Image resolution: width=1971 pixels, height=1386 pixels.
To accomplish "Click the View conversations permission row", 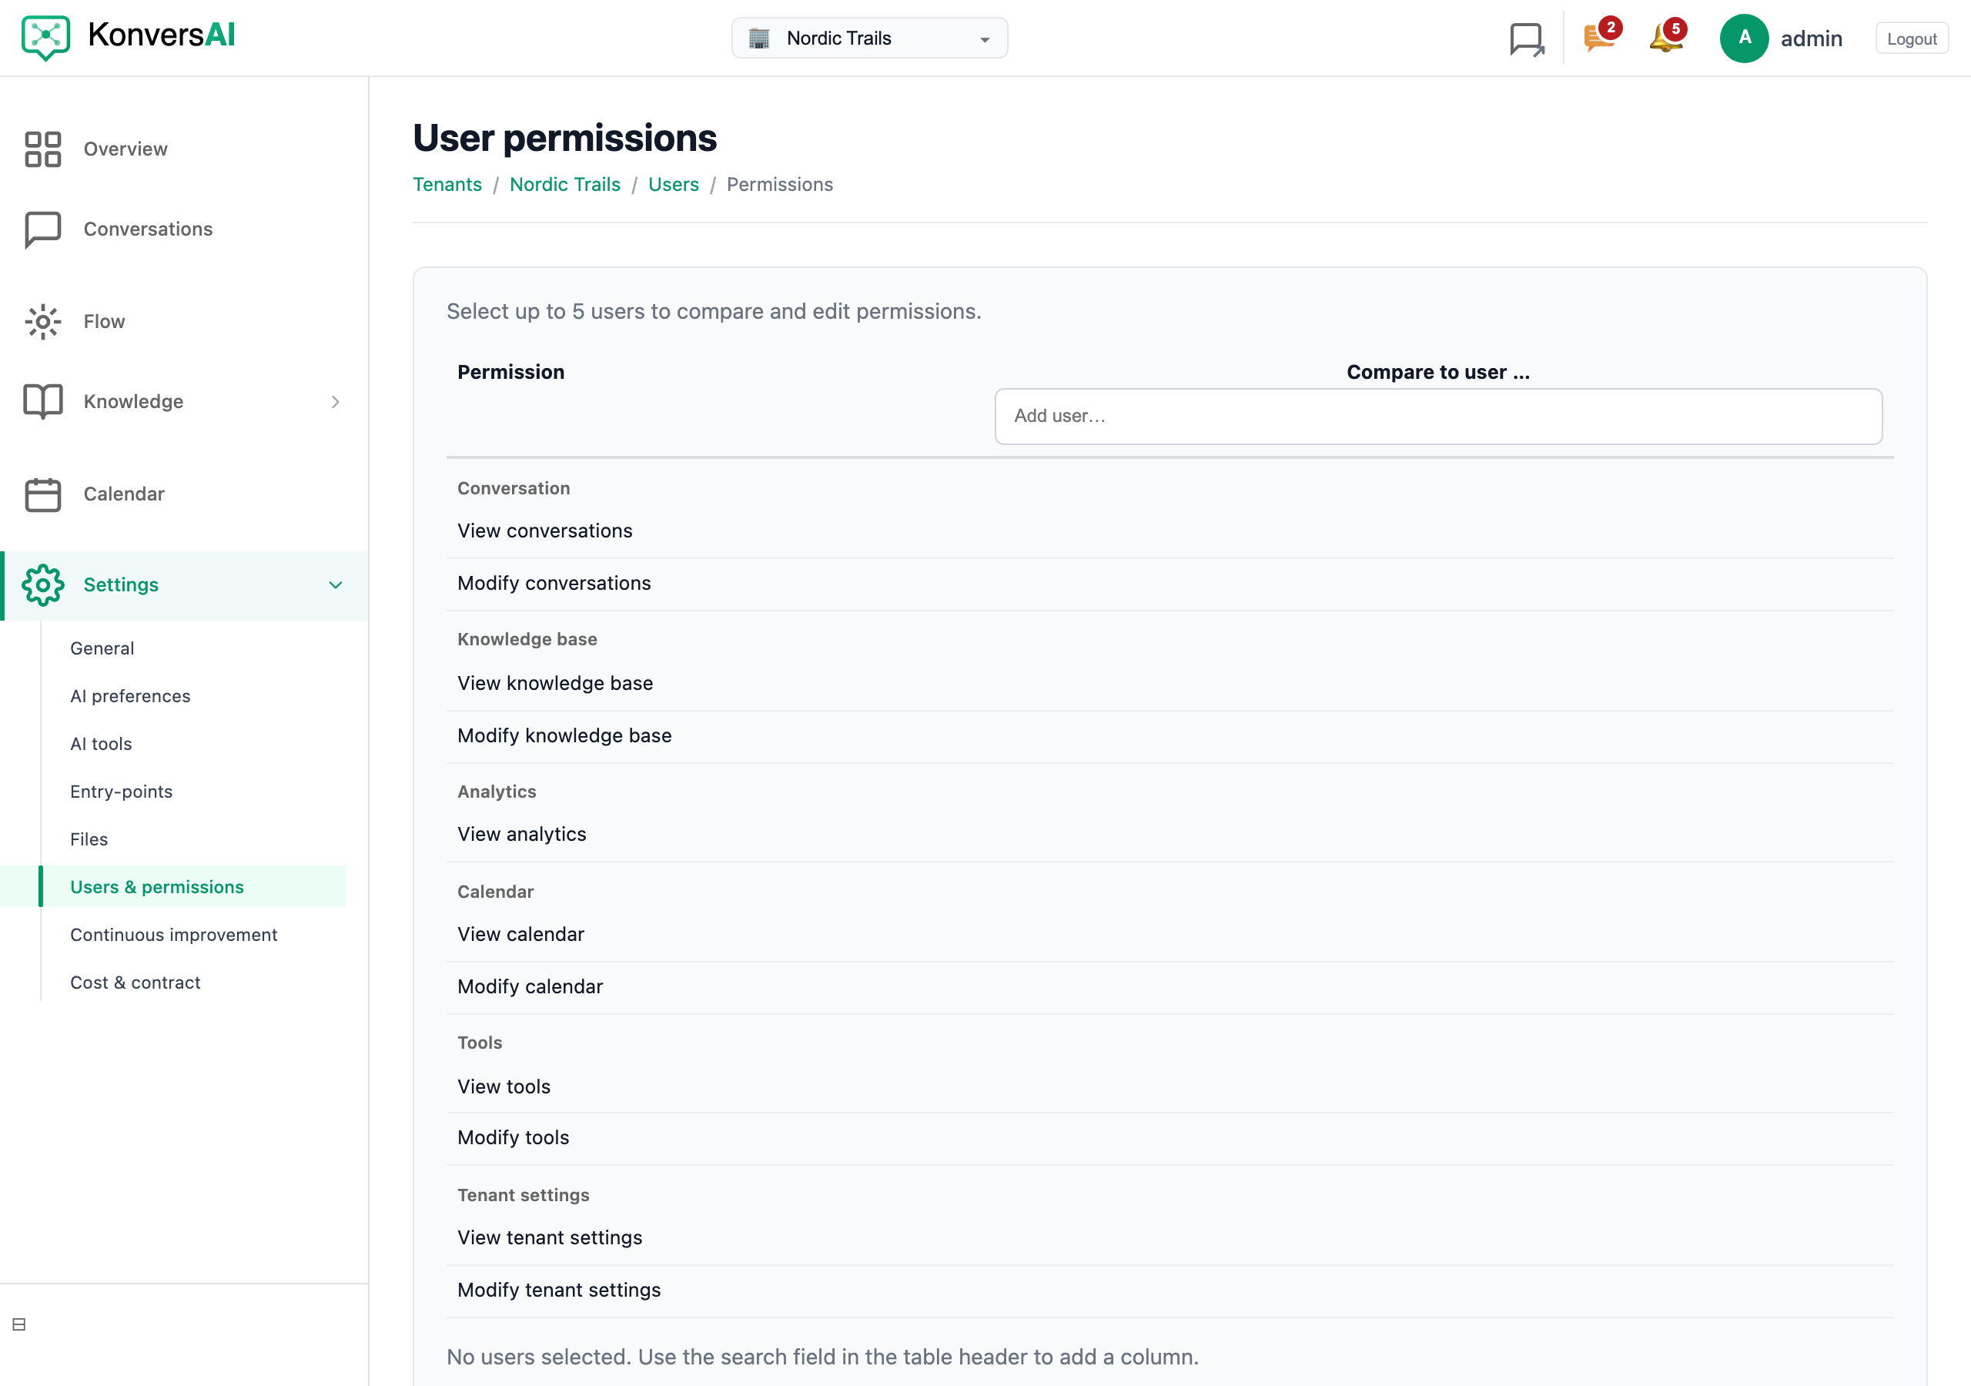I will coord(1170,531).
